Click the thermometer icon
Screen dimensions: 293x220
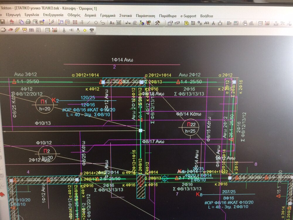tap(64, 30)
